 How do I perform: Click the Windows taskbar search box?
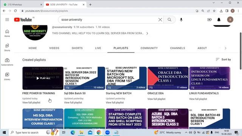click(x=34, y=133)
